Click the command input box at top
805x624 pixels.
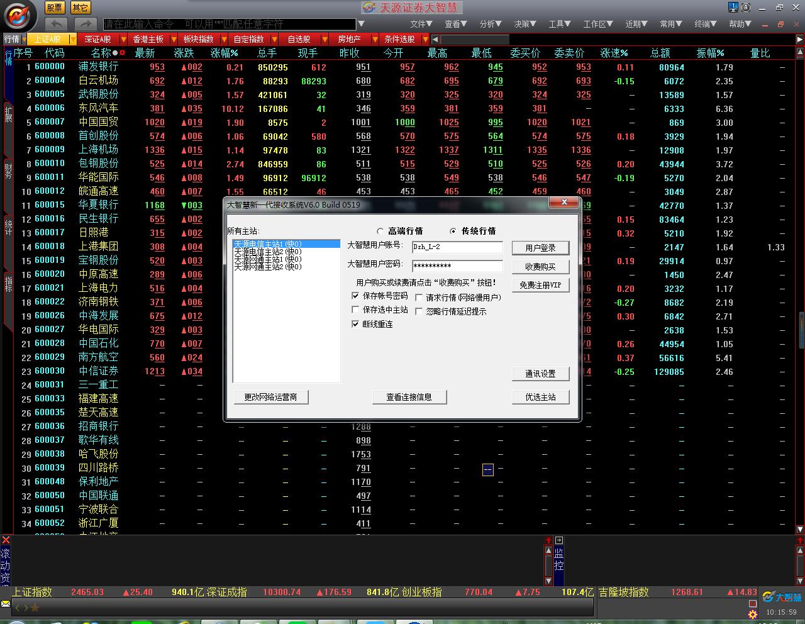pos(229,24)
